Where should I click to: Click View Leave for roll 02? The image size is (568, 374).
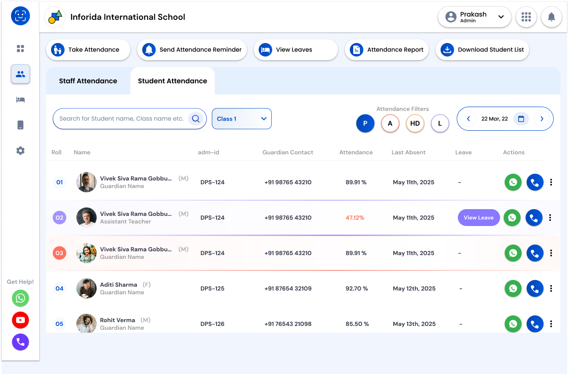point(479,218)
